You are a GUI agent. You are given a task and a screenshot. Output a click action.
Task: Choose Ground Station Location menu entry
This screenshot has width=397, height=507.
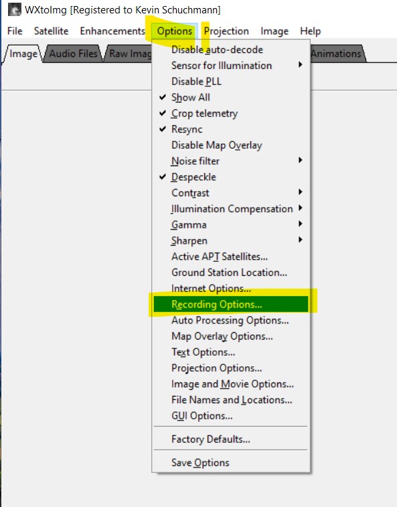(x=231, y=273)
